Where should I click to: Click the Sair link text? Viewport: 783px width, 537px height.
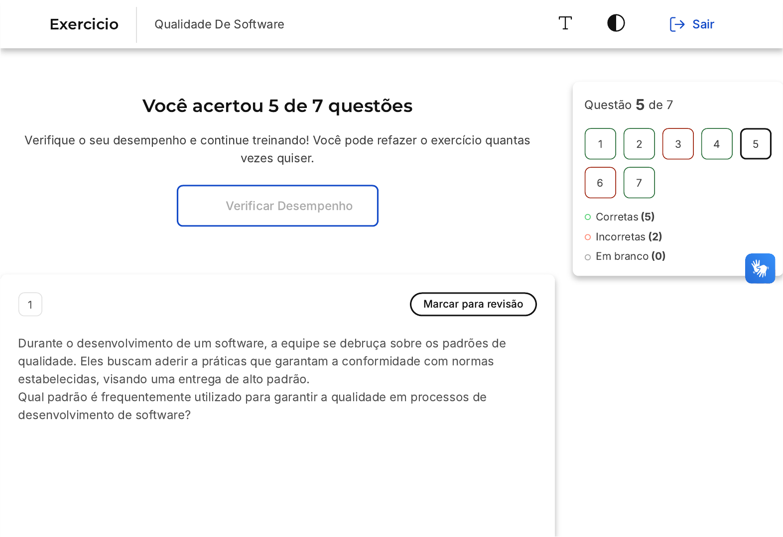703,24
